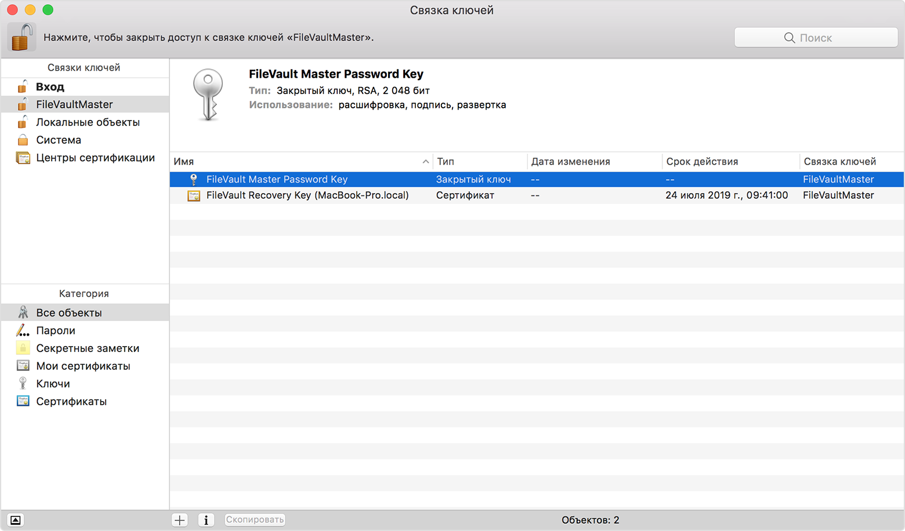Click the key icon in Master Password Key row

tap(194, 179)
